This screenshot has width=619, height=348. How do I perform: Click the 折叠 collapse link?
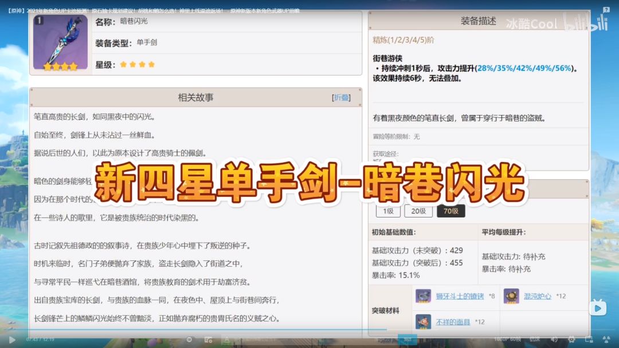(341, 97)
